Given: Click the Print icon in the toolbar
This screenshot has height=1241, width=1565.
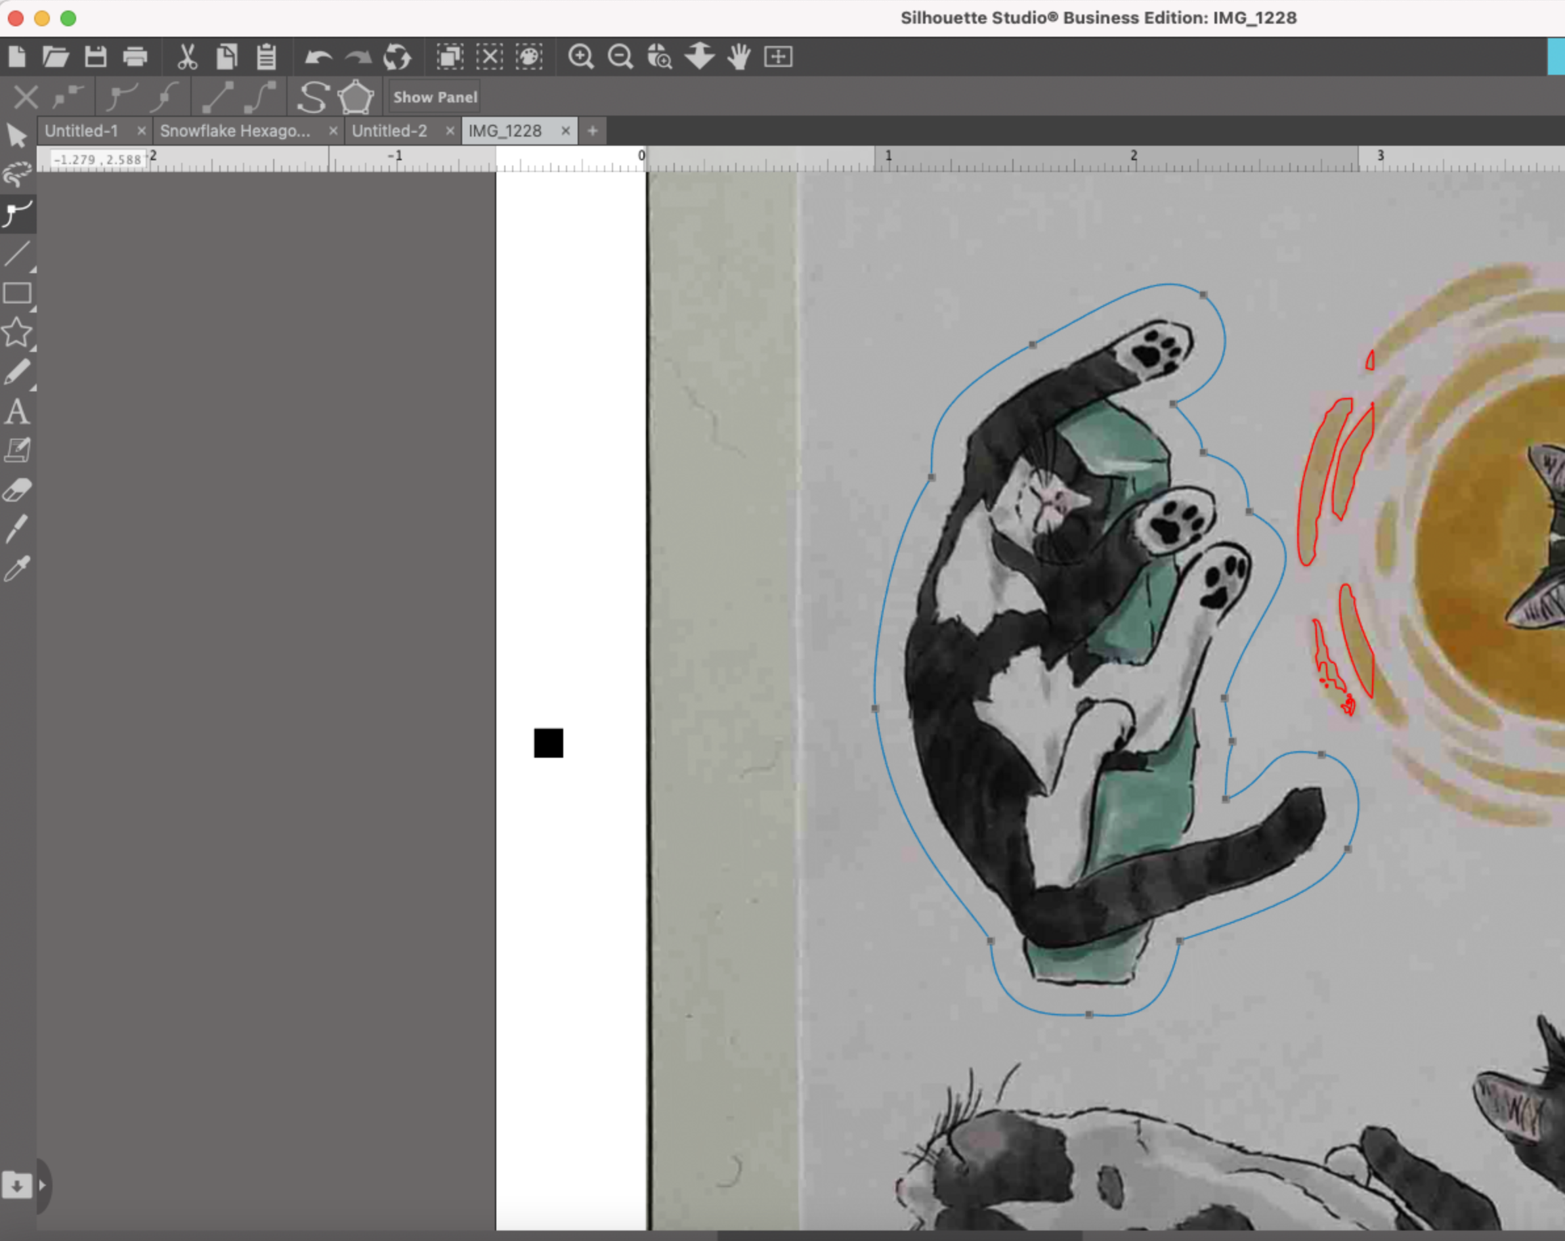Looking at the screenshot, I should [135, 56].
